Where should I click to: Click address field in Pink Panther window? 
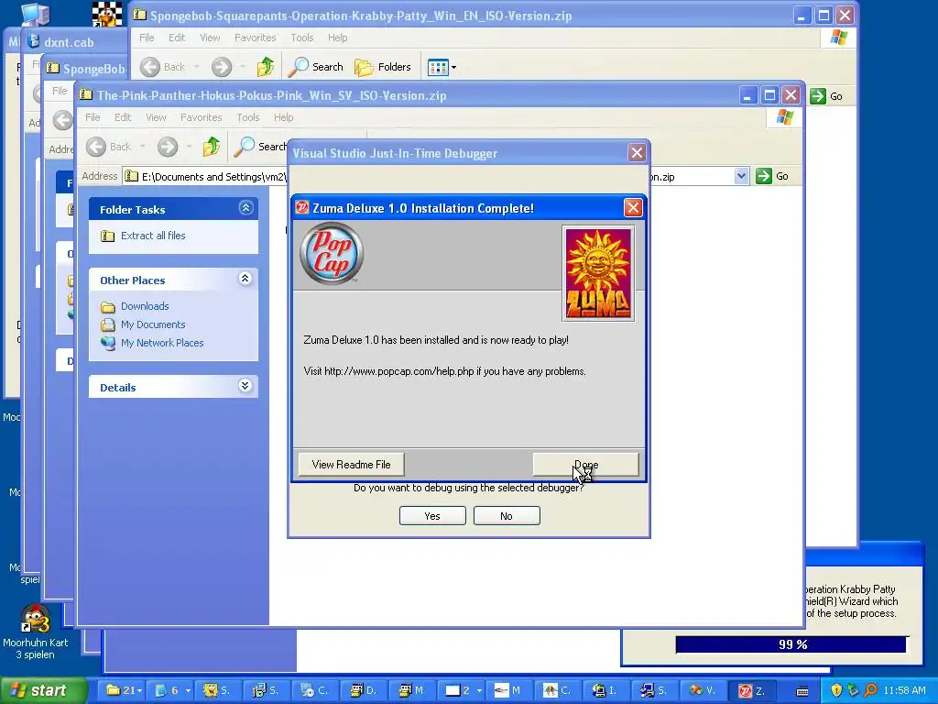(x=437, y=176)
